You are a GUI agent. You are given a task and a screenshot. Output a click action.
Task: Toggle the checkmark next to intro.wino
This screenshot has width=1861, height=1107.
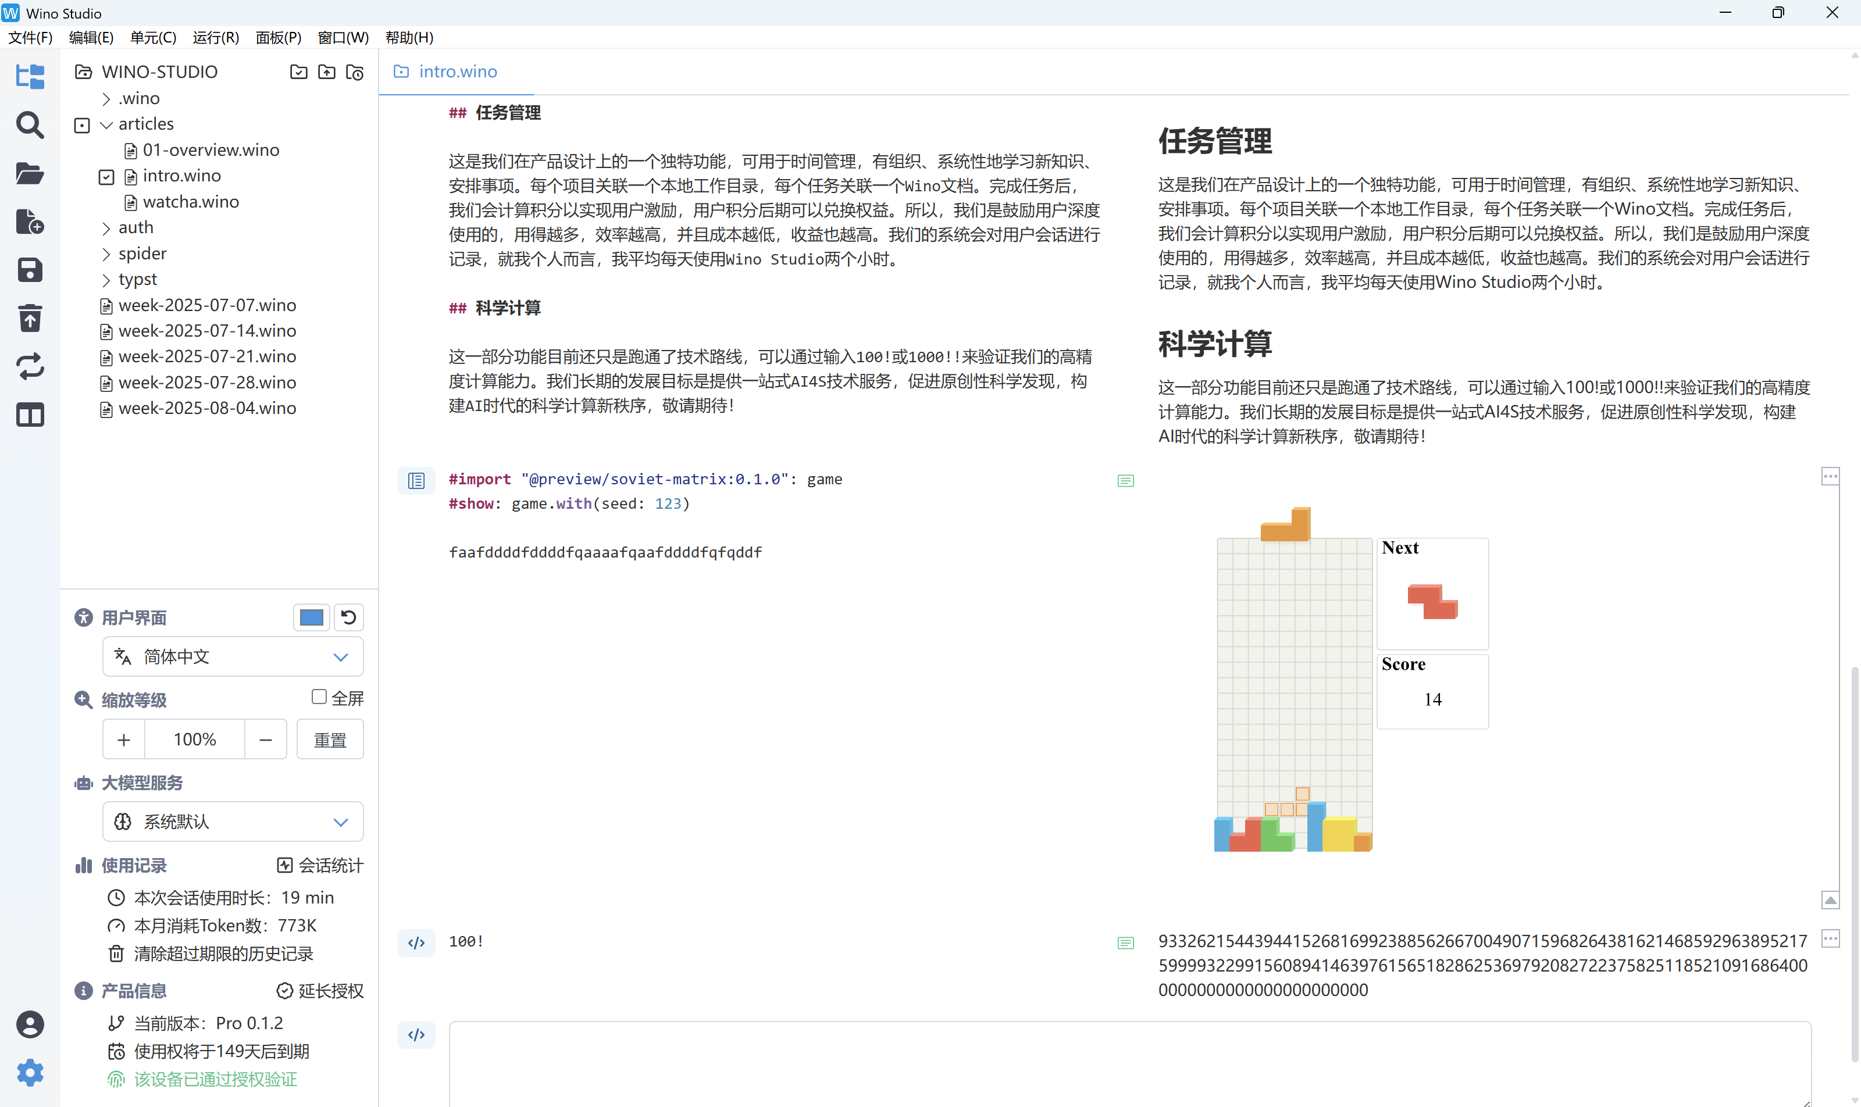(106, 176)
